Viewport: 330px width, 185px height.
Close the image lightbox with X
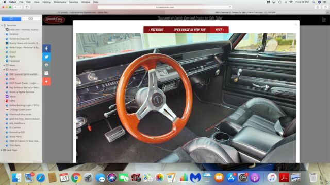pos(295,25)
